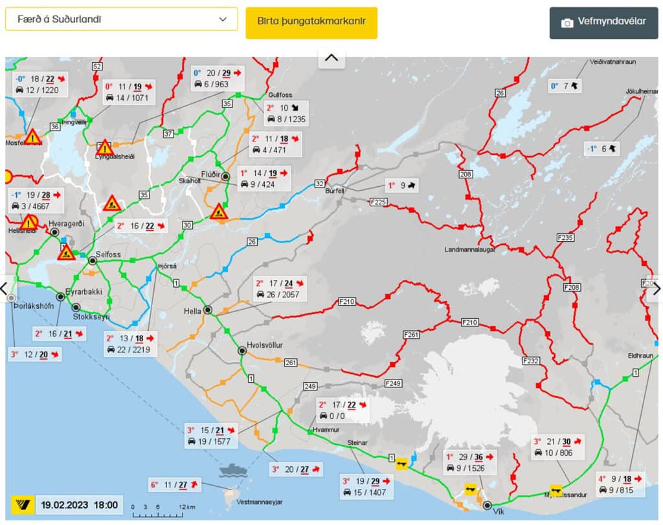Click the yellow Vegagerðin logo beside the timestamp
The height and width of the screenshot is (525, 663).
pos(23,505)
